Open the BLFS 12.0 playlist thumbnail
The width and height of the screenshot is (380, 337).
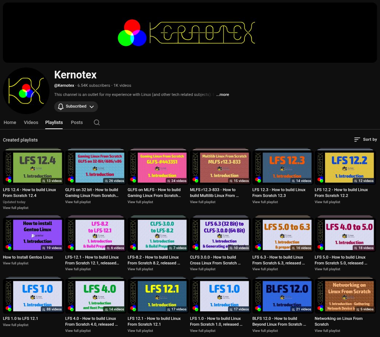click(x=283, y=296)
